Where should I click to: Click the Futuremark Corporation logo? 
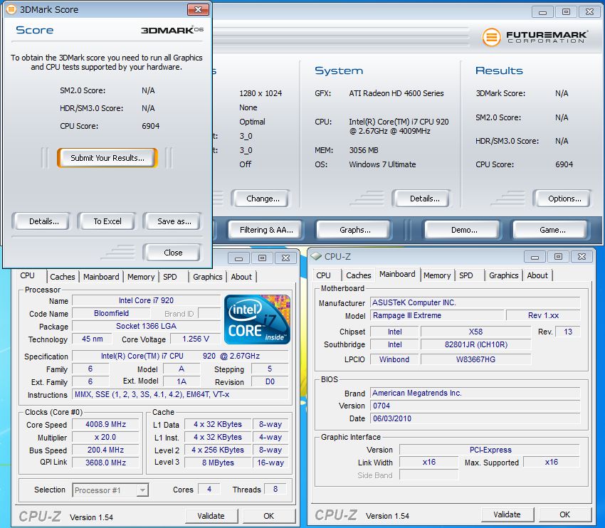coord(535,37)
